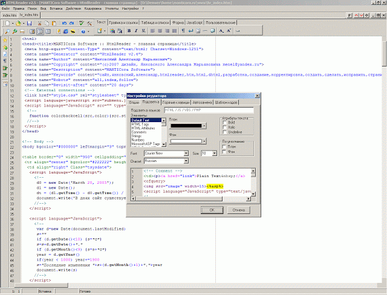The height and width of the screenshot is (295, 387).
Task: Justify text toolbar icon
Action: point(174,31)
